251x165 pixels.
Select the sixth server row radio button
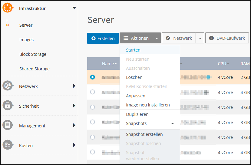(x=93, y=152)
